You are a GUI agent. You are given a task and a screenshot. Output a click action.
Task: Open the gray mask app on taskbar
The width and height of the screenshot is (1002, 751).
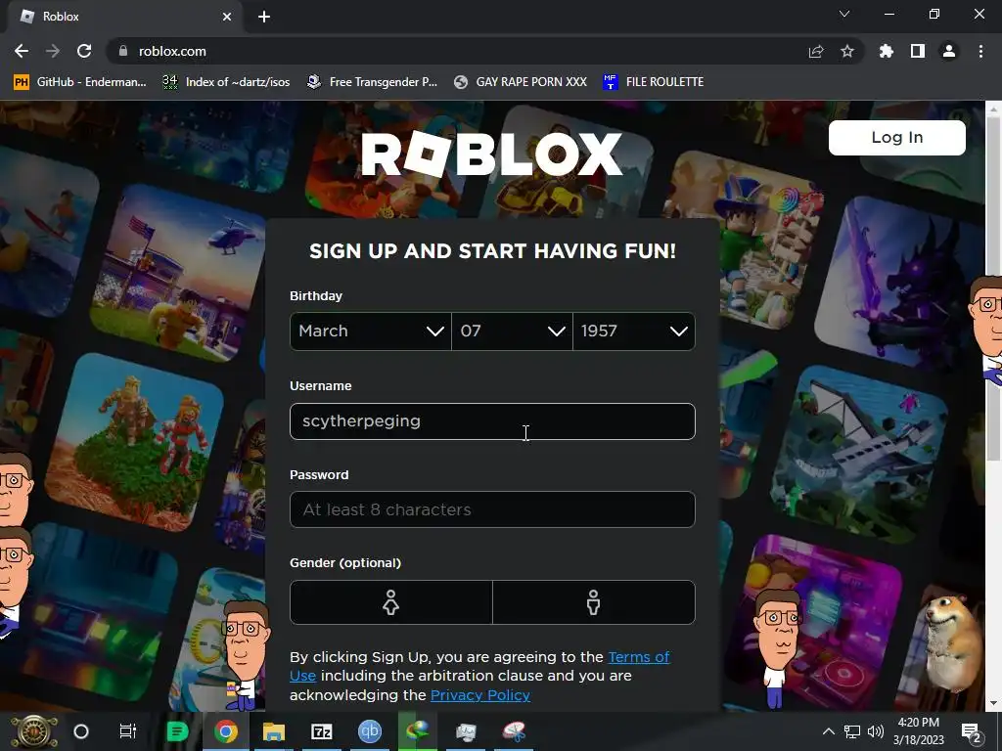click(x=466, y=731)
